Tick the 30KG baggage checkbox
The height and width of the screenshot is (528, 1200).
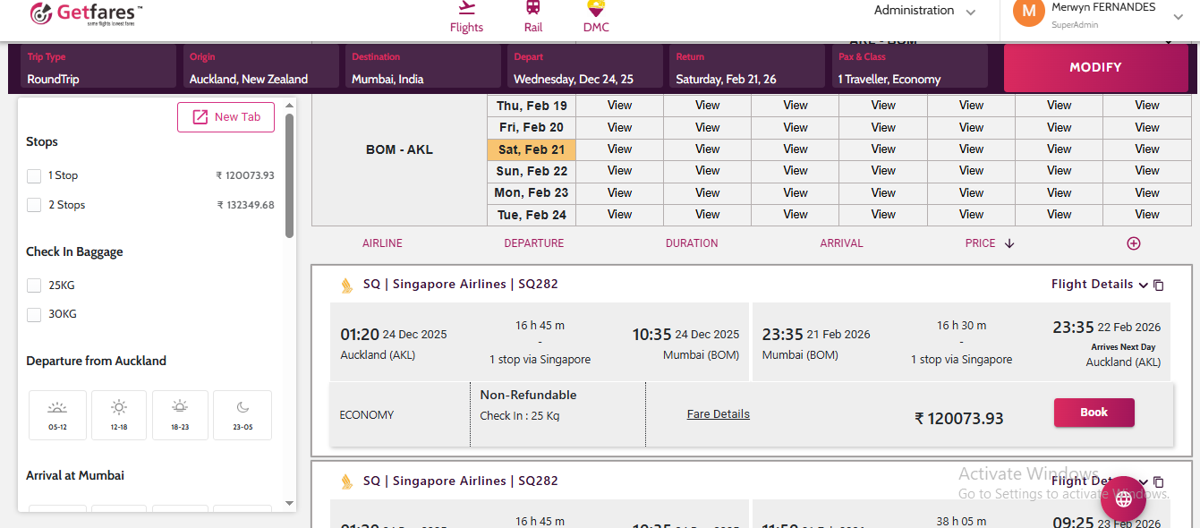[34, 315]
